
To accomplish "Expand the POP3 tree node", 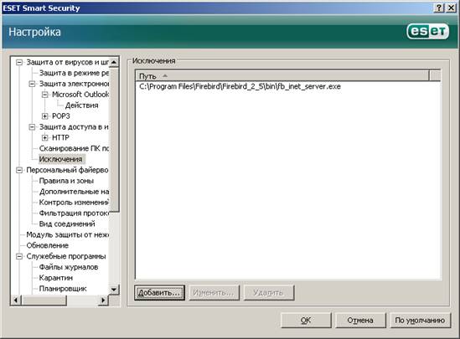I will [44, 116].
